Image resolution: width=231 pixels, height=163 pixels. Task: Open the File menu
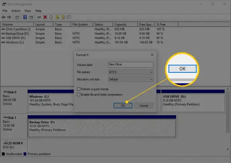point(5,11)
